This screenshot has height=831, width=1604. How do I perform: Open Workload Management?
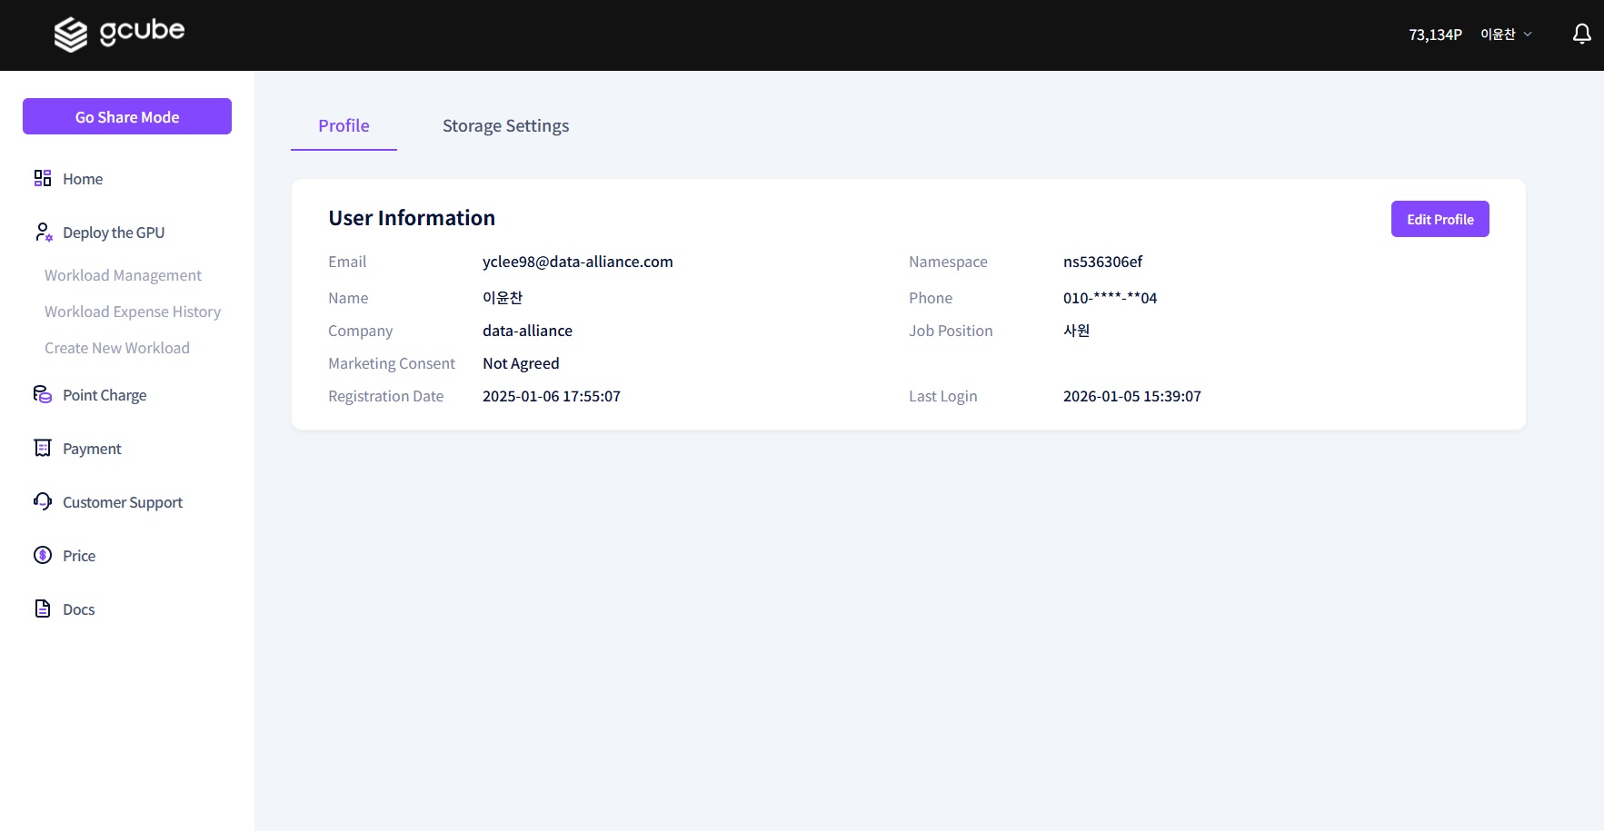click(123, 275)
